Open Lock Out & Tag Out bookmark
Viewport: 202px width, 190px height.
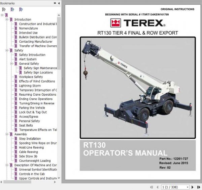coord(33,112)
